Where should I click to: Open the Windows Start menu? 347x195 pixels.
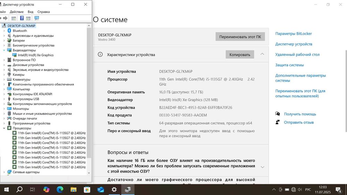(6, 189)
